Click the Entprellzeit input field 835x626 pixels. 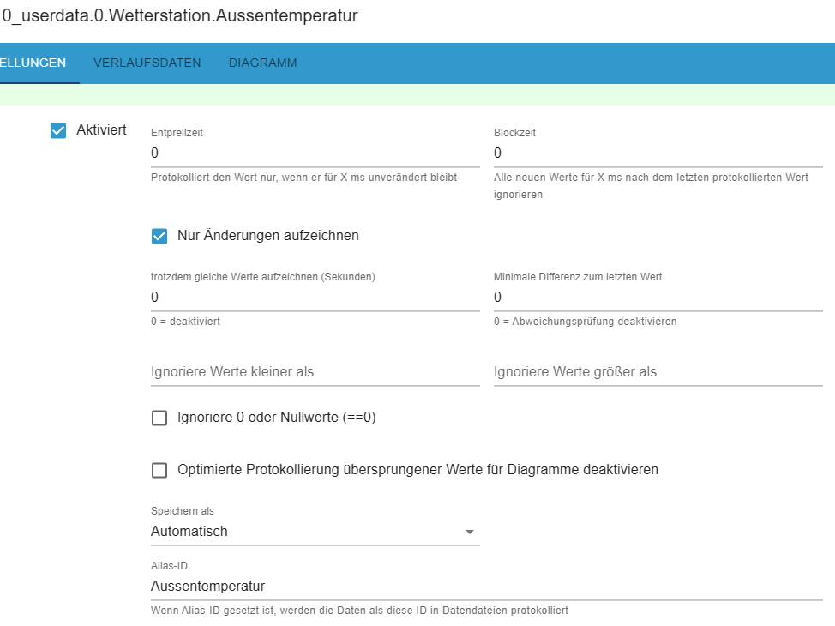click(x=315, y=153)
